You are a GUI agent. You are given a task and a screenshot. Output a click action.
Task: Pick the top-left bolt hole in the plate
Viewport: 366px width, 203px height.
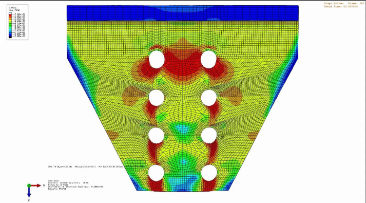click(x=157, y=60)
